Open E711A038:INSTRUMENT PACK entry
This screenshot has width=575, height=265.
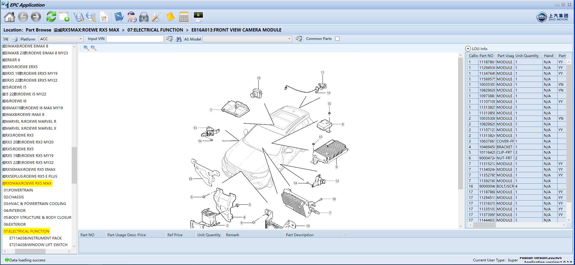tap(35, 238)
